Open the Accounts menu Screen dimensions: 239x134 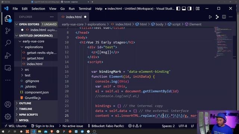point(7,105)
